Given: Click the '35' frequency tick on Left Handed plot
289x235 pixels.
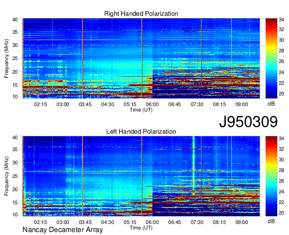Looking at the screenshot, I should coord(15,149).
